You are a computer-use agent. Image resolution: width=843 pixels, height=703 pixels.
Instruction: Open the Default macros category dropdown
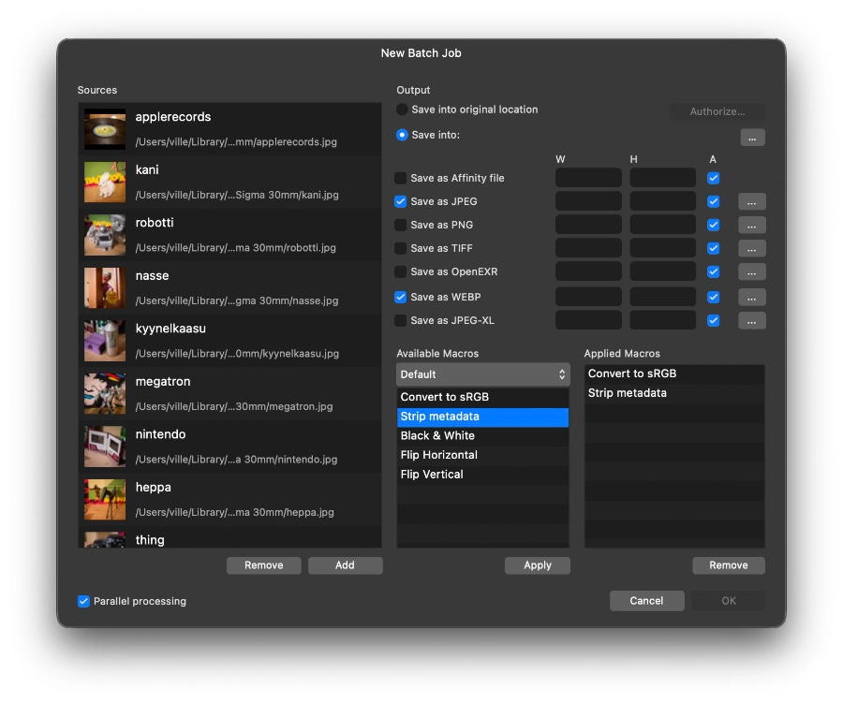tap(482, 374)
